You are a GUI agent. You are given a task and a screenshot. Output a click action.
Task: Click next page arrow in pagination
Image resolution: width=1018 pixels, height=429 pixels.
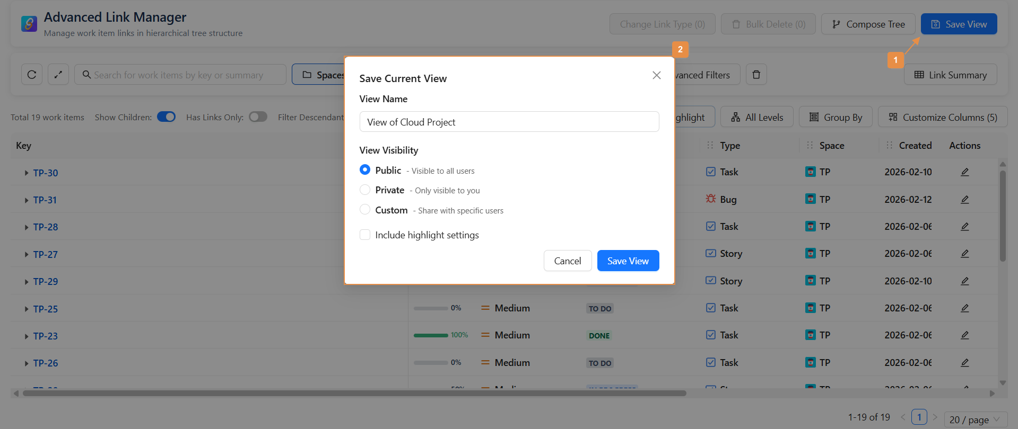point(935,417)
